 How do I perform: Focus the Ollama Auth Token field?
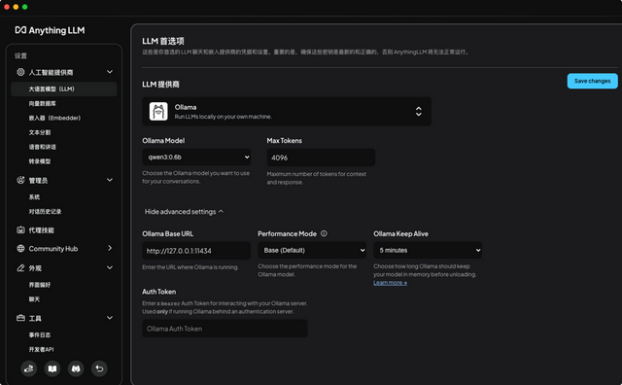click(225, 329)
